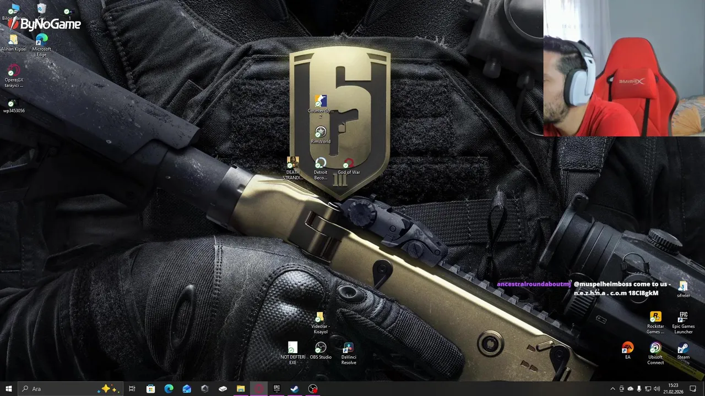Viewport: 705px width, 396px height.
Task: Select the EA app desktop icon
Action: [x=627, y=351]
